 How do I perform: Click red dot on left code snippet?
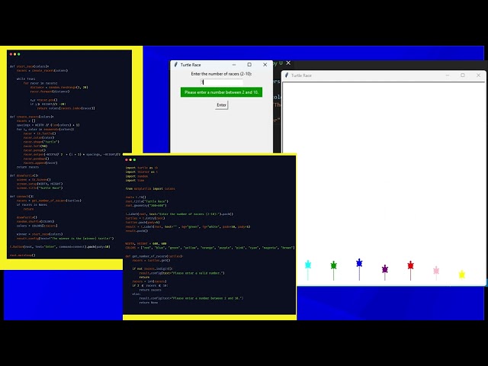[x=11, y=54]
